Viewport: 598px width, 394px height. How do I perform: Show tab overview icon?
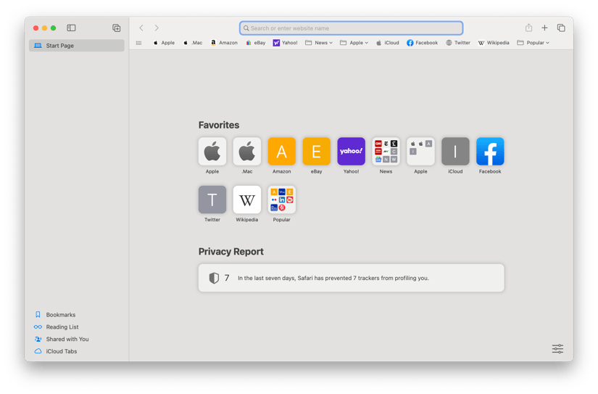tap(561, 28)
